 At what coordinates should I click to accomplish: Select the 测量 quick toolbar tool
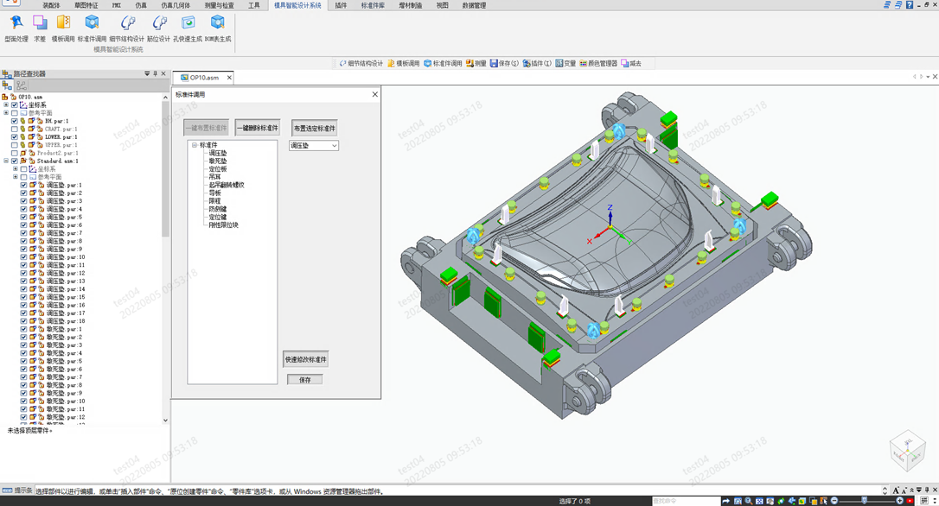[x=476, y=63]
